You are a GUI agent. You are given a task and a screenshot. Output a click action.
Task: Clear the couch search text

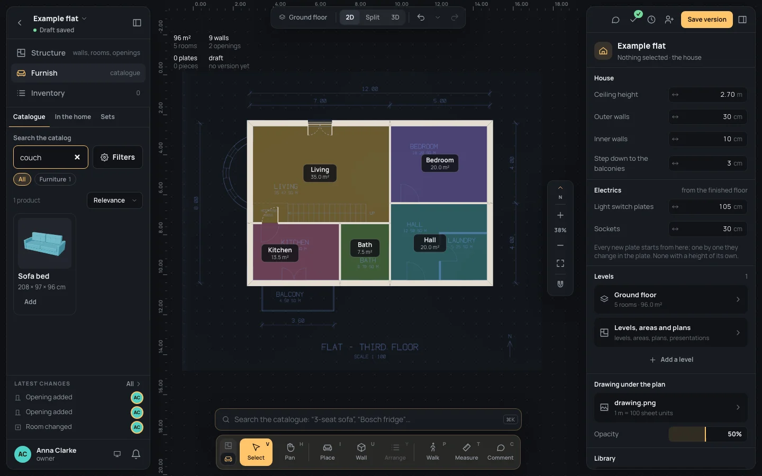pyautogui.click(x=77, y=157)
